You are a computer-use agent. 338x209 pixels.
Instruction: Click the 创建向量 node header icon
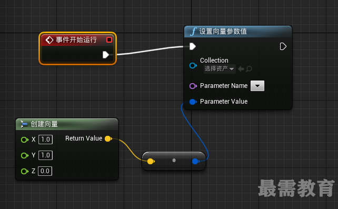24,124
